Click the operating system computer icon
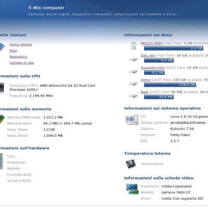Viewport: 208px width, 208px height. [x=132, y=120]
